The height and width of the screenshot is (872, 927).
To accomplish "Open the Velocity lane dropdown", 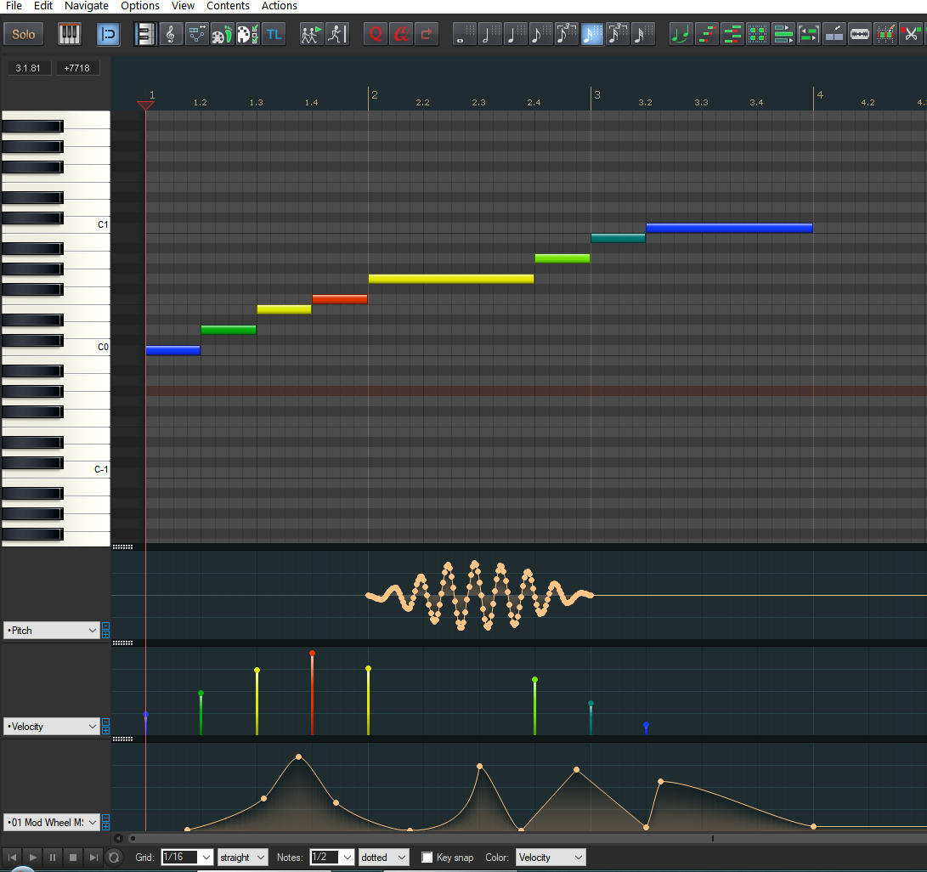I will (x=51, y=727).
